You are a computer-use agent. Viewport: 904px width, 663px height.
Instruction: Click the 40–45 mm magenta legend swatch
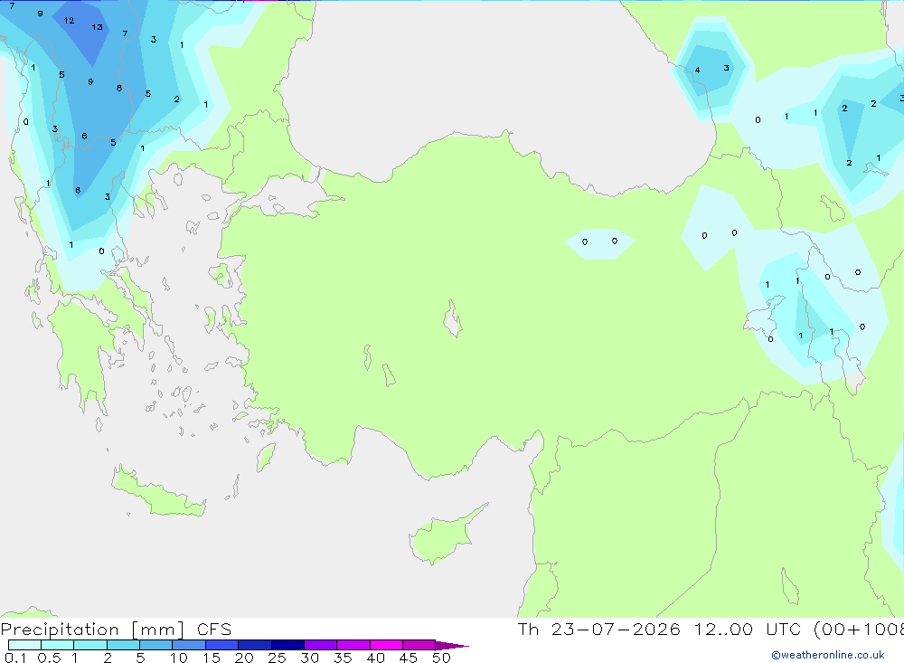click(386, 645)
